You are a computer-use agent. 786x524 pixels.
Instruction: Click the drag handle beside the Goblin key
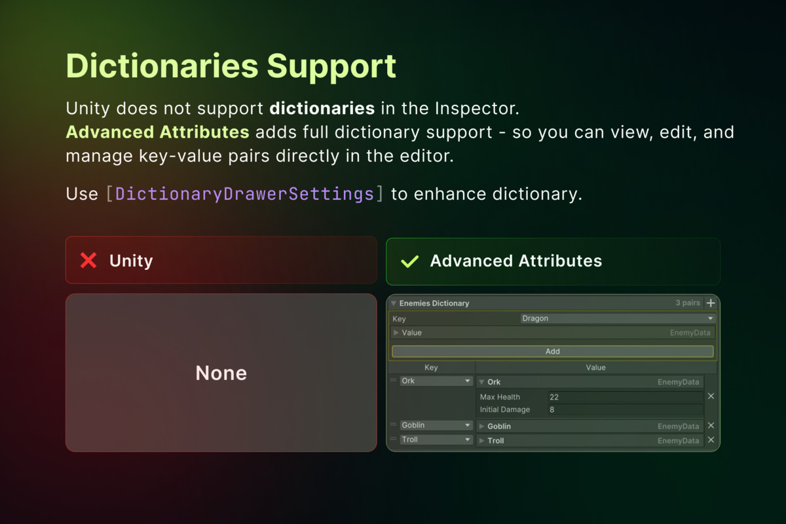click(394, 425)
